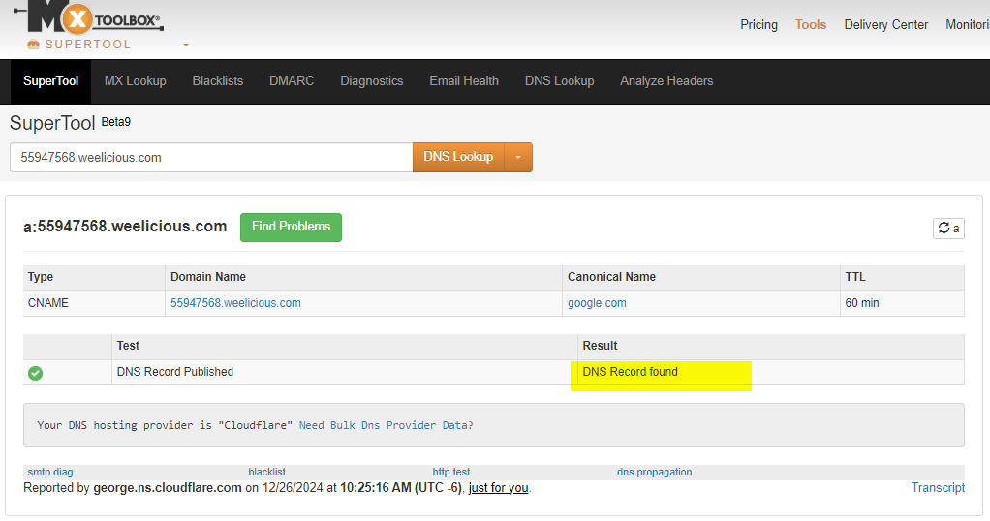
Task: Select the '60 min' TTL value
Action: (x=862, y=303)
